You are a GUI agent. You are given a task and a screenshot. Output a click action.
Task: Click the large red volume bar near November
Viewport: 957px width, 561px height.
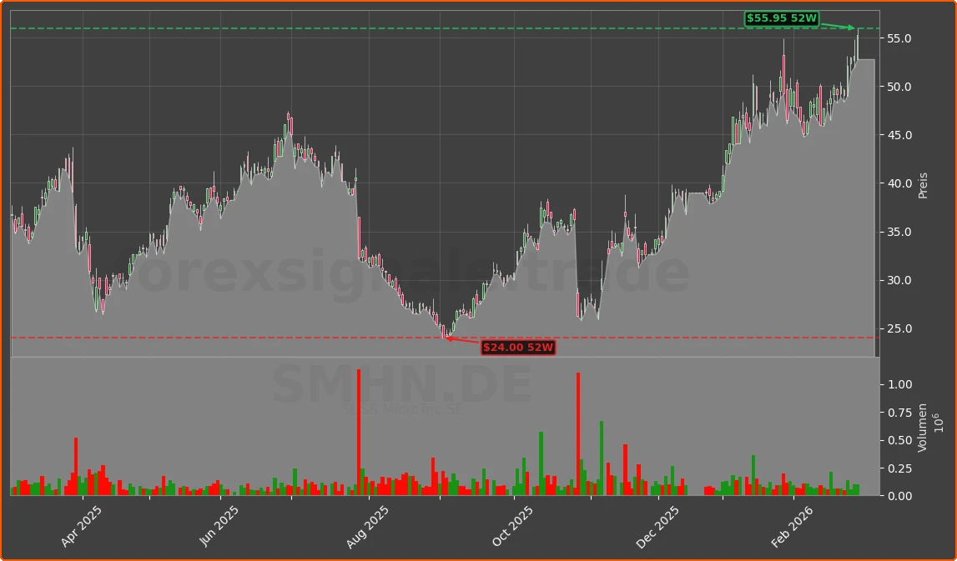pyautogui.click(x=580, y=433)
